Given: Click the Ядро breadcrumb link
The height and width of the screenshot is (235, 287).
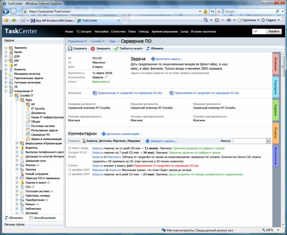Looking at the screenshot, I should [113, 41].
